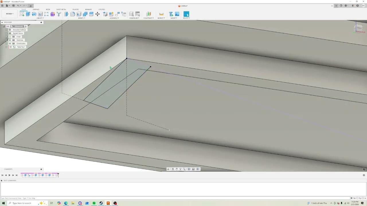Open the Help question mark icon

coord(358,6)
